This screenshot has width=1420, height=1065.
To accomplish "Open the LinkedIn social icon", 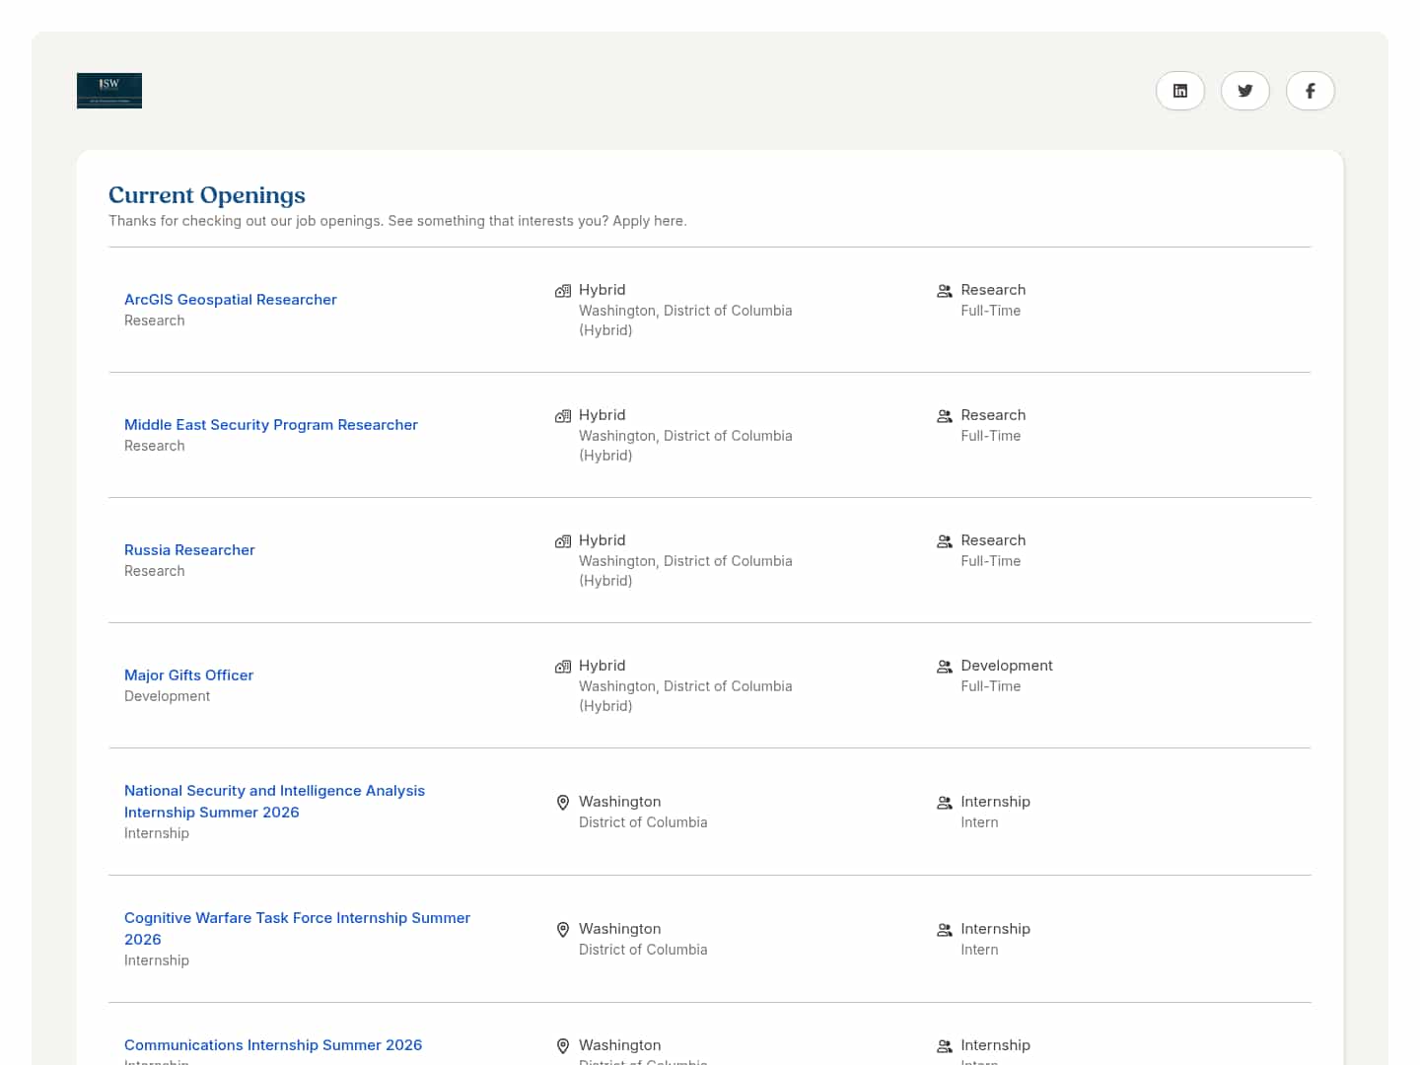I will point(1179,91).
